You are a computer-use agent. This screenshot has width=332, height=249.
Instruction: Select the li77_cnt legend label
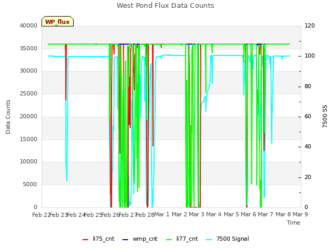click(187, 239)
